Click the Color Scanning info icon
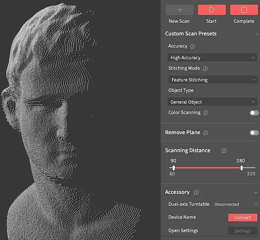This screenshot has height=240, width=260. 206,113
